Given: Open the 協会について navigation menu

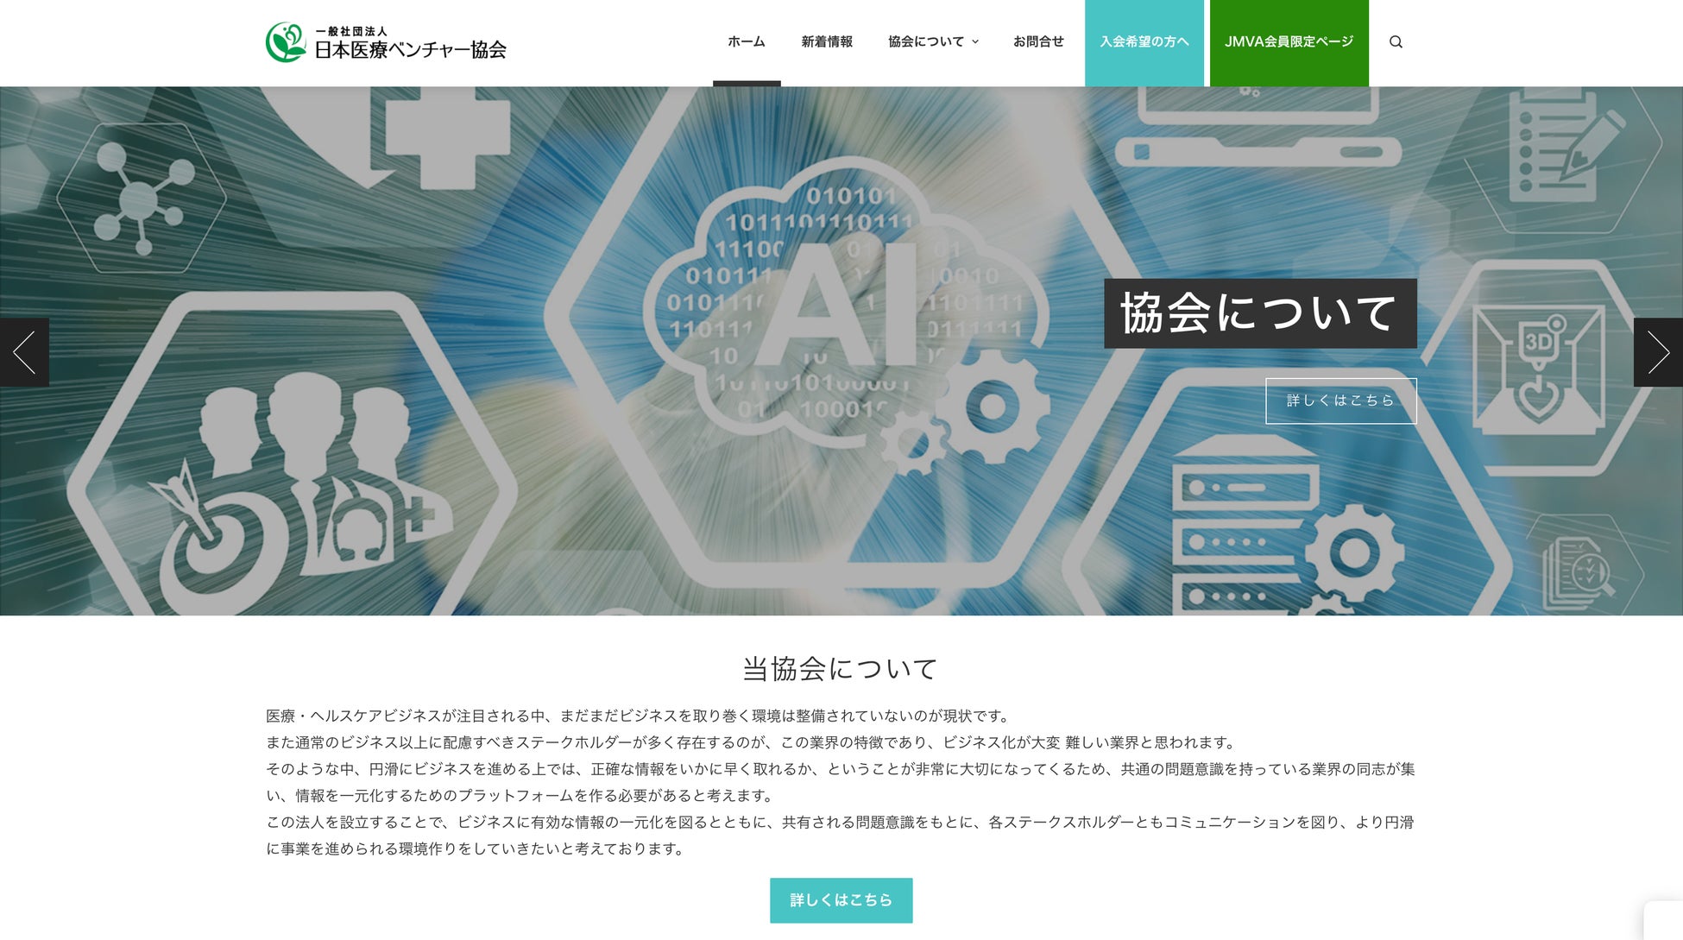Looking at the screenshot, I should (x=925, y=41).
